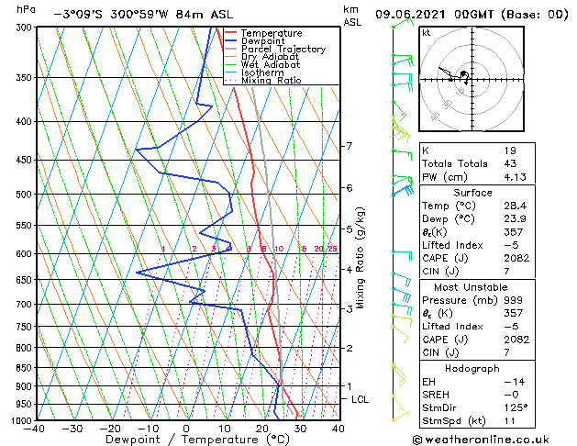This screenshot has height=446, width=577.
Task: Select the 'Mixing Ratio' legend label
Action: coord(272,80)
